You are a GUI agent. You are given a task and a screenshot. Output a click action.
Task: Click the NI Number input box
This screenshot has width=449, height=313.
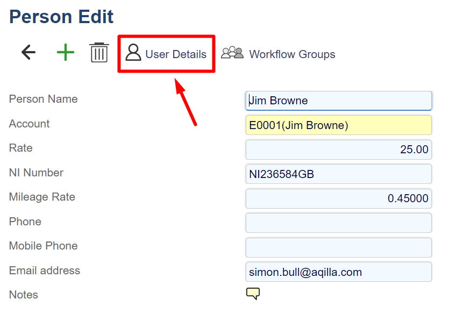tap(338, 174)
